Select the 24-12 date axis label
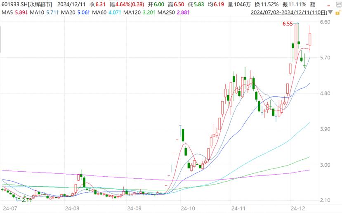This screenshot has height=213, width=342. click(x=296, y=208)
